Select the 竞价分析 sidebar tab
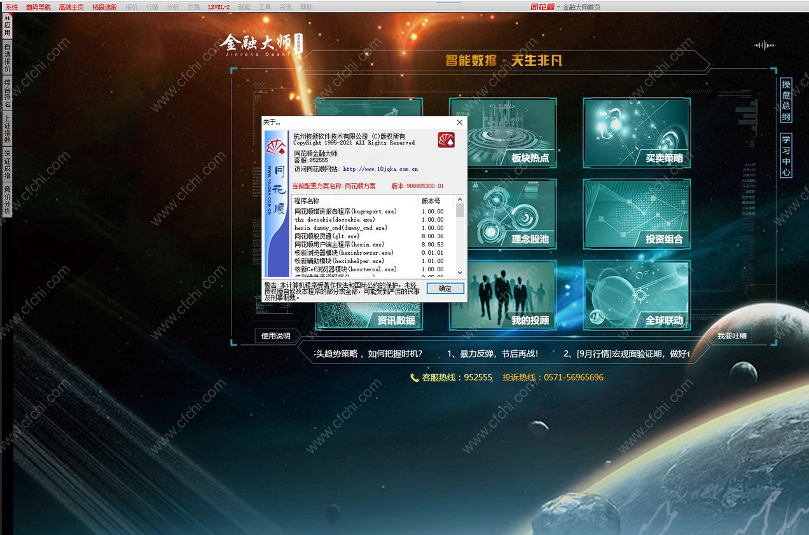The image size is (809, 535). coord(8,200)
